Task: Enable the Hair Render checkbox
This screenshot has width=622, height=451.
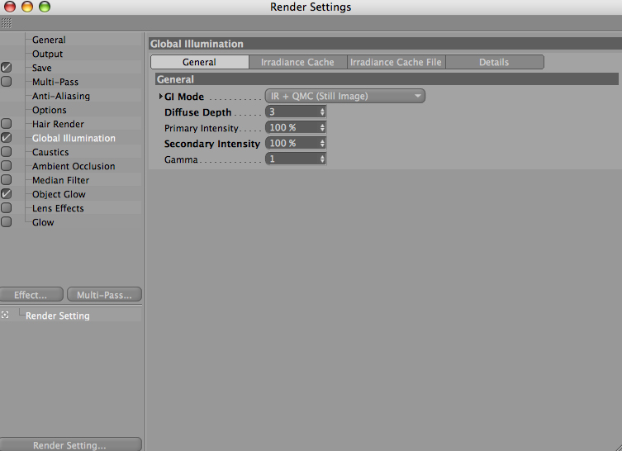Action: click(6, 123)
